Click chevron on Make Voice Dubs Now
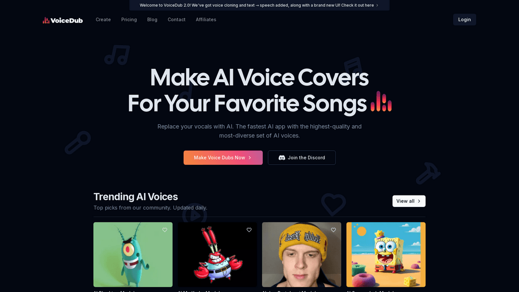The image size is (519, 292). 250,158
